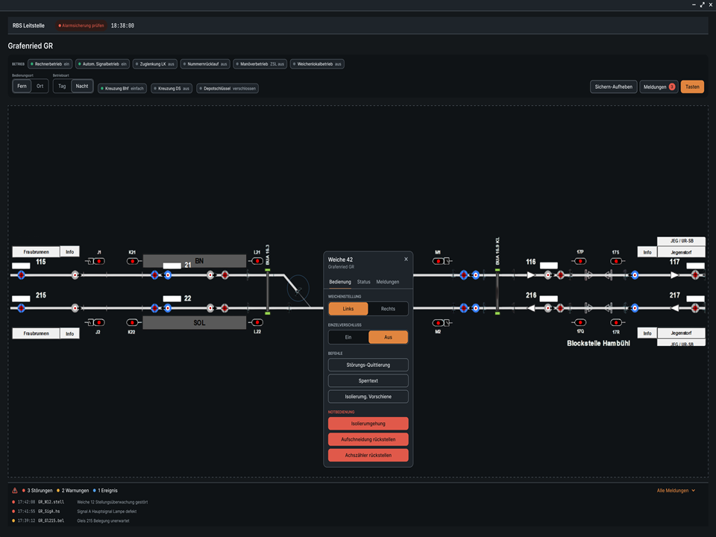
Task: Click signal K21 beside platform BN
Action: [133, 261]
